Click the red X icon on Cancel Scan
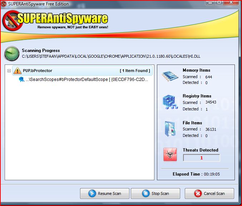The height and width of the screenshot is (206, 242). point(198,193)
